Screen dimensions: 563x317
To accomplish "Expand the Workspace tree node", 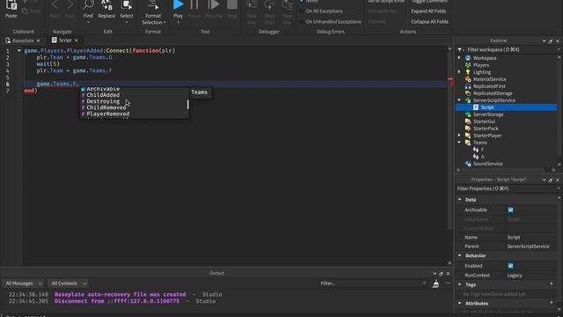I will click(x=459, y=58).
